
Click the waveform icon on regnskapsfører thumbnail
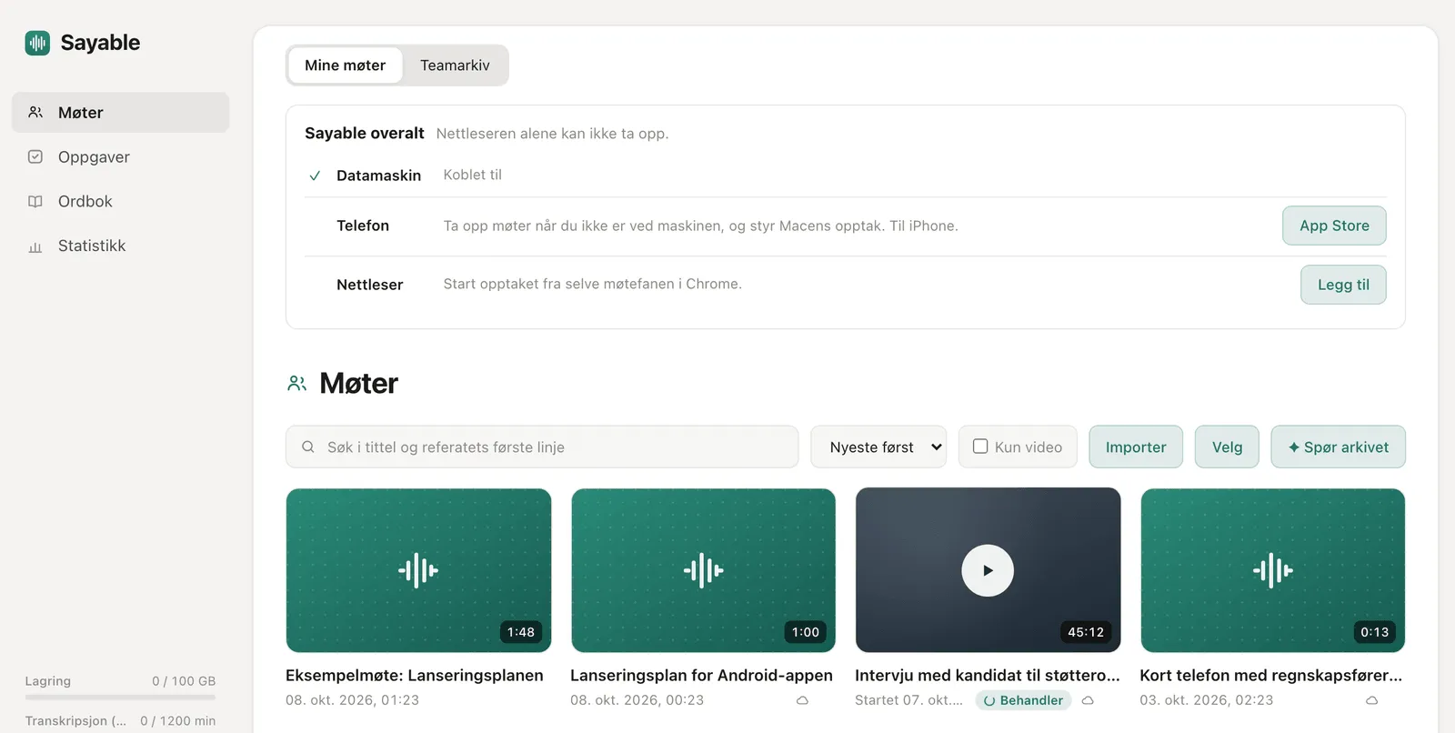pos(1273,570)
